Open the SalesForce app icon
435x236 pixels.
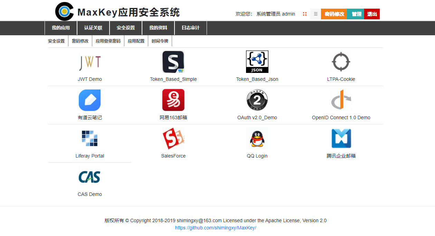coord(173,139)
